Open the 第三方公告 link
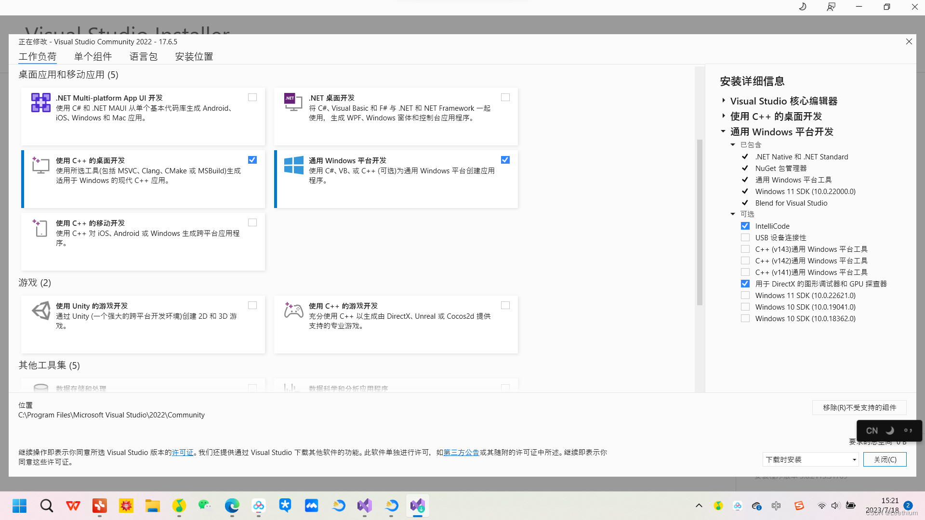The image size is (925, 520). click(461, 453)
